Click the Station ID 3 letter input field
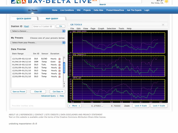The width and height of the screenshot is (178, 133). (x=43, y=27)
